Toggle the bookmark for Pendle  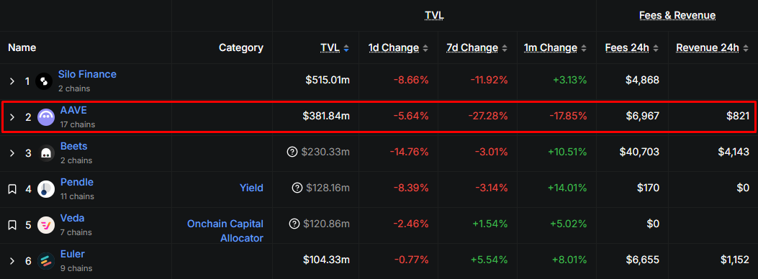point(12,189)
